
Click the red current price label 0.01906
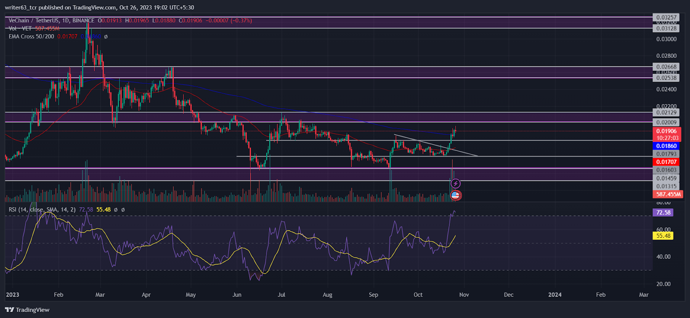click(x=667, y=131)
